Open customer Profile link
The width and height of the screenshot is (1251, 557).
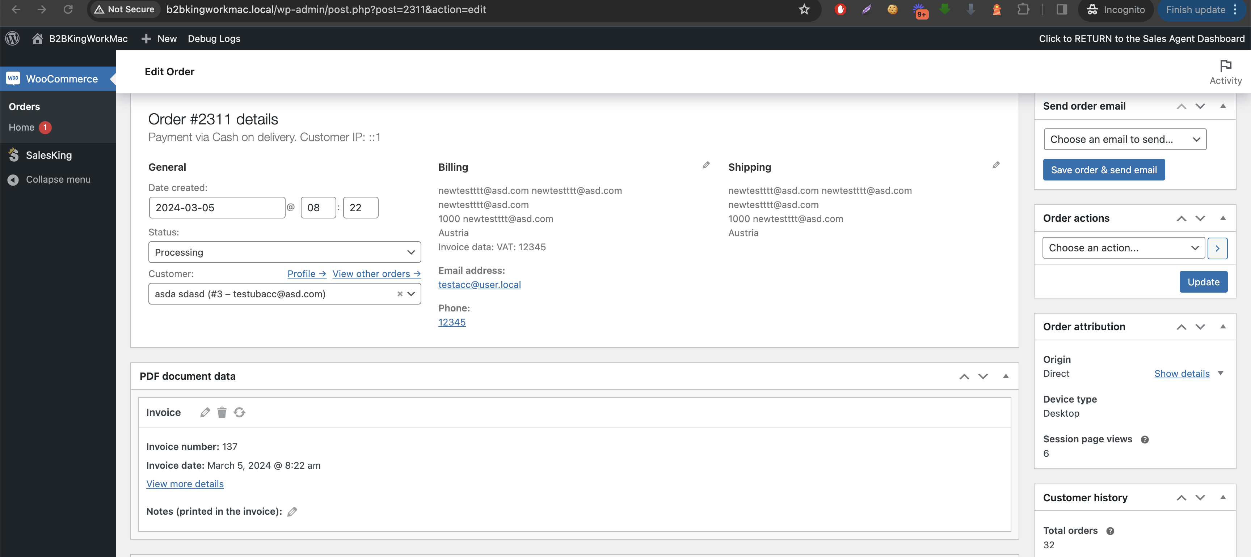click(307, 274)
